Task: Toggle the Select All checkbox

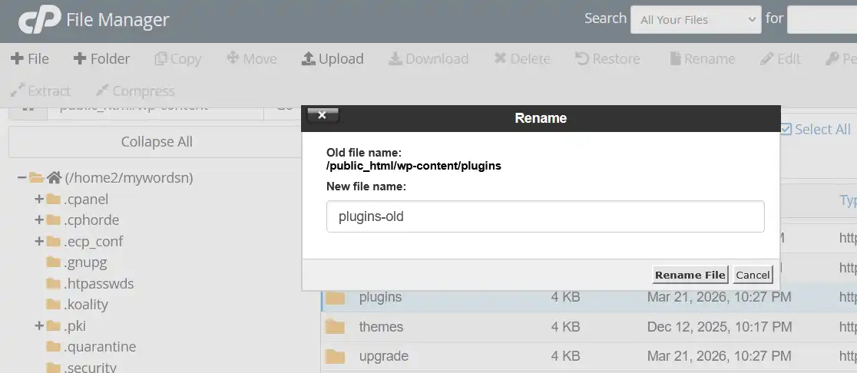Action: (x=786, y=130)
